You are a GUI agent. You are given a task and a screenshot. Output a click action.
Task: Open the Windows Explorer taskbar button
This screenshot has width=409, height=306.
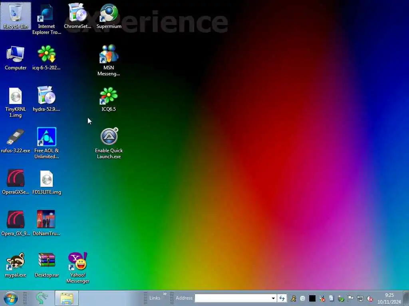(x=67, y=298)
